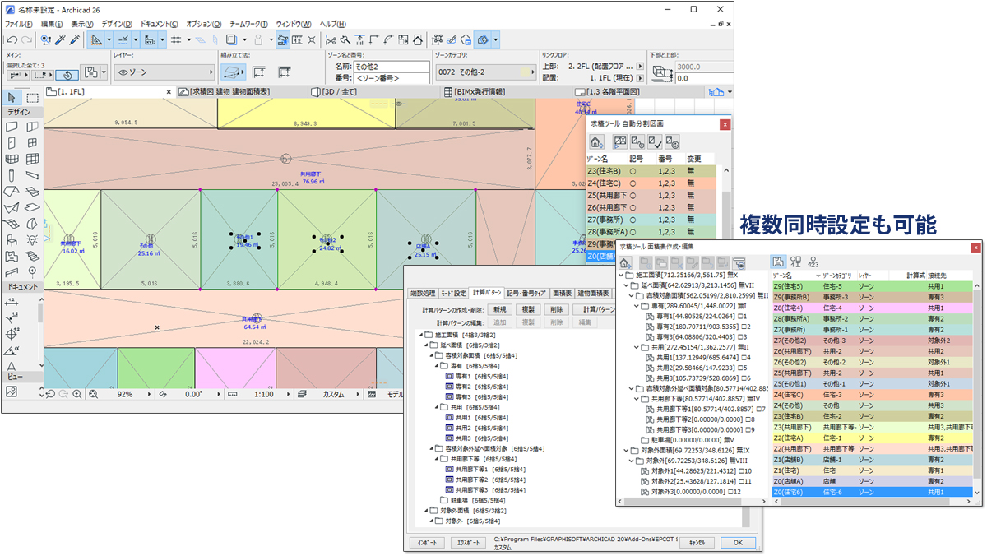Select the 端数処理 tab in settings dialog

pos(424,293)
